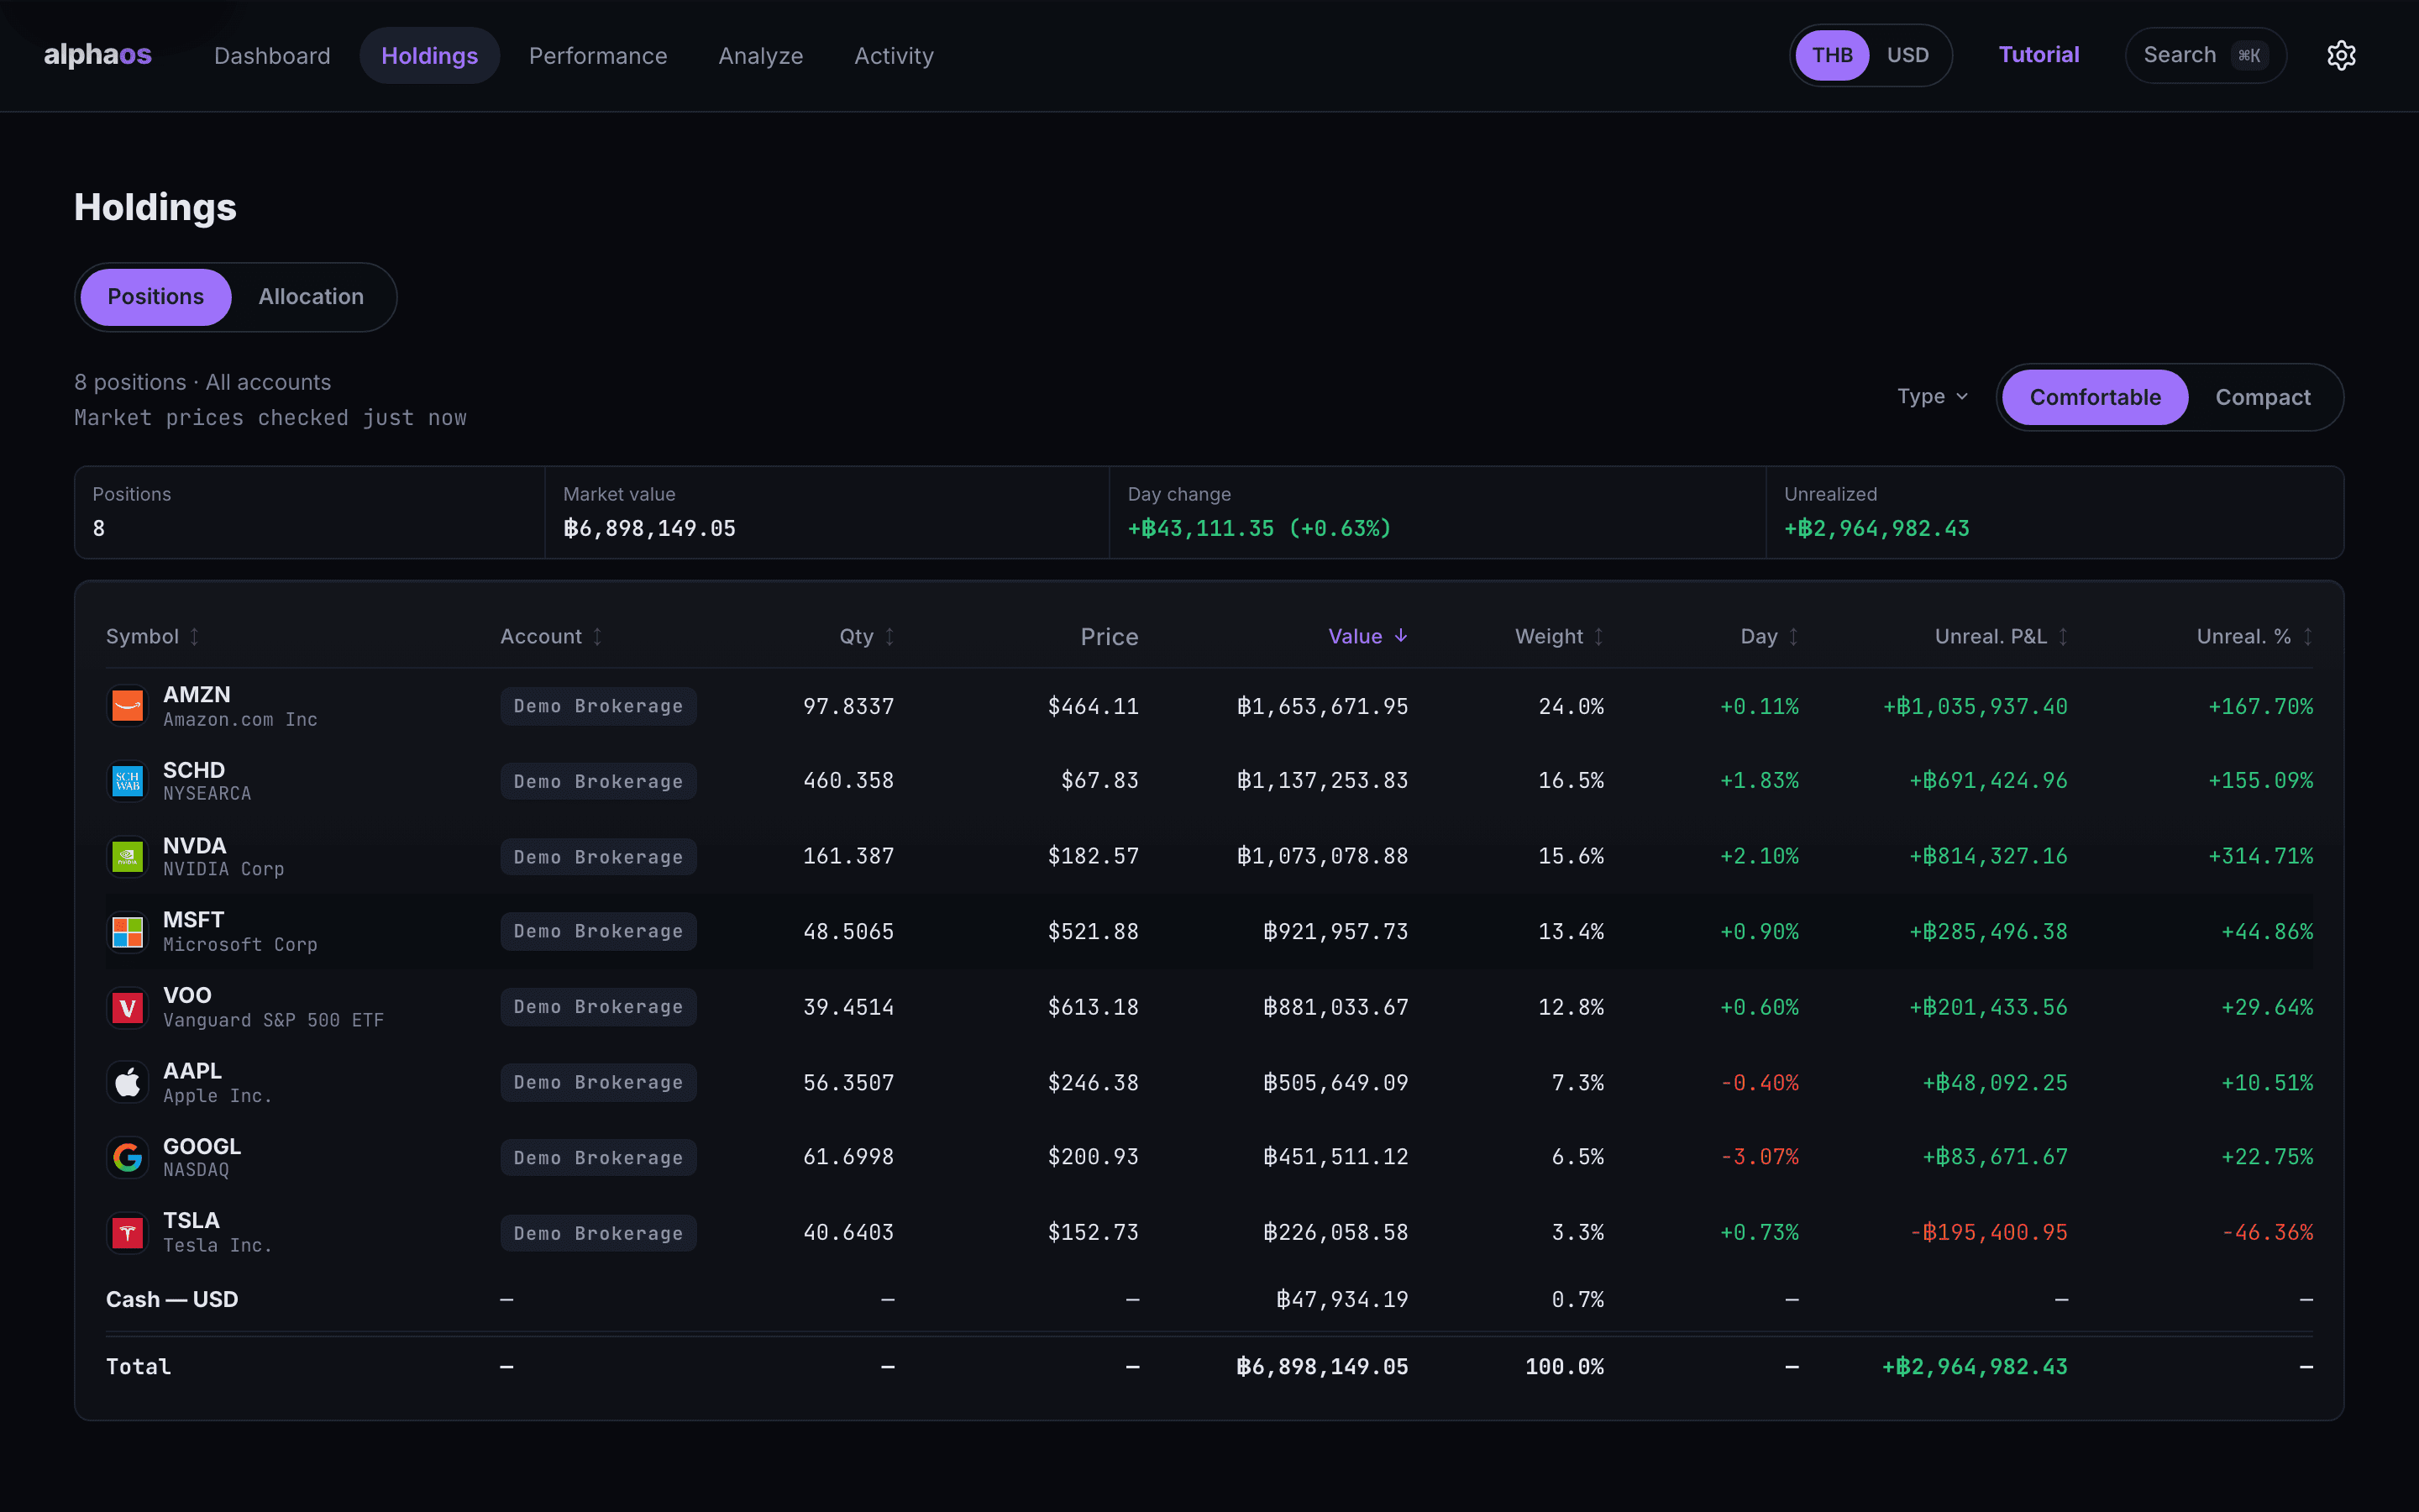
Task: Open the settings gear icon
Action: pos(2341,55)
